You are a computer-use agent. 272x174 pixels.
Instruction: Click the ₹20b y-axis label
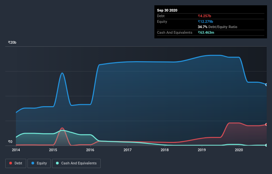[x=12, y=42]
